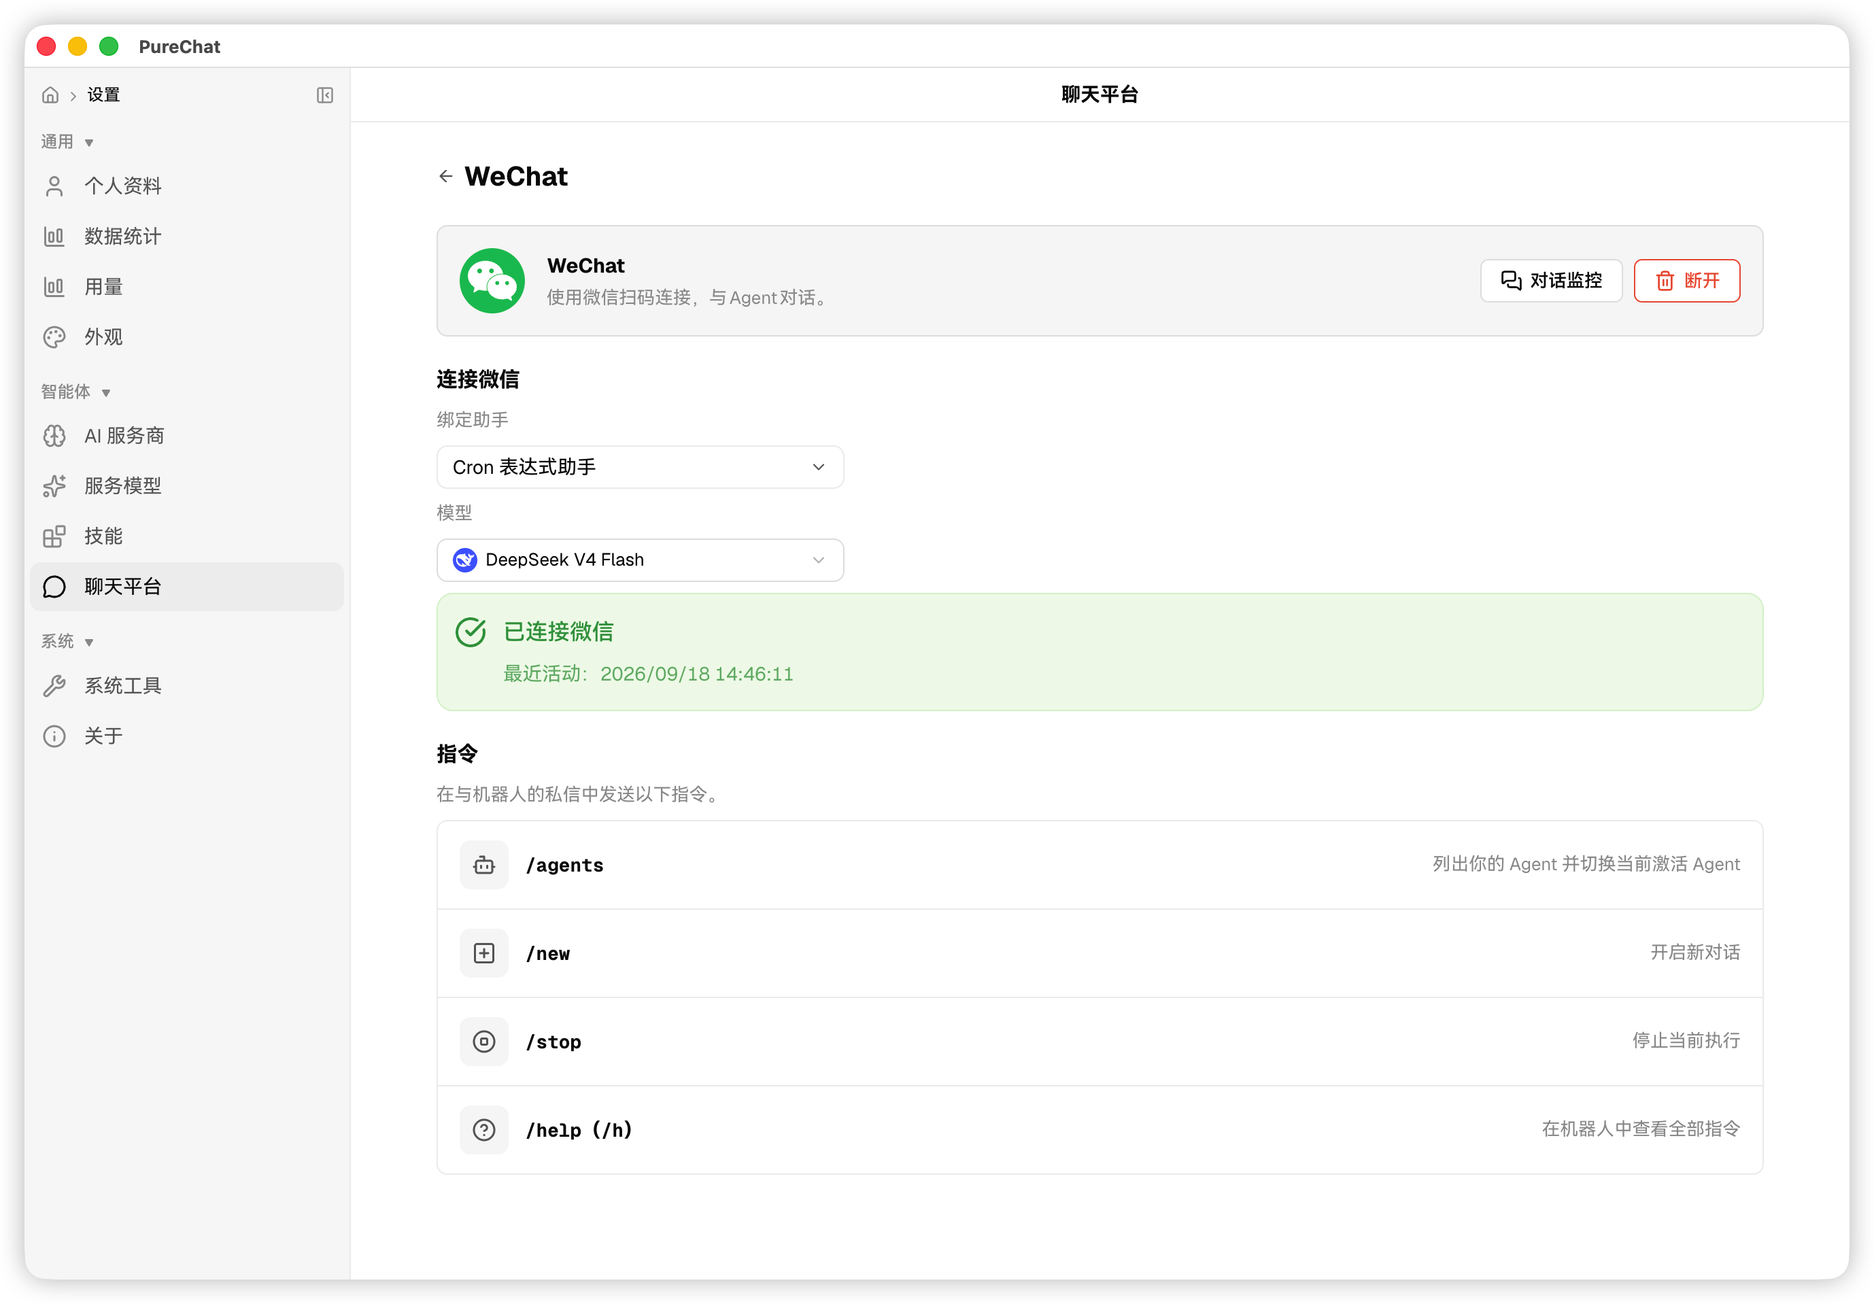Click the /new command text
This screenshot has height=1304, width=1874.
pyautogui.click(x=547, y=953)
